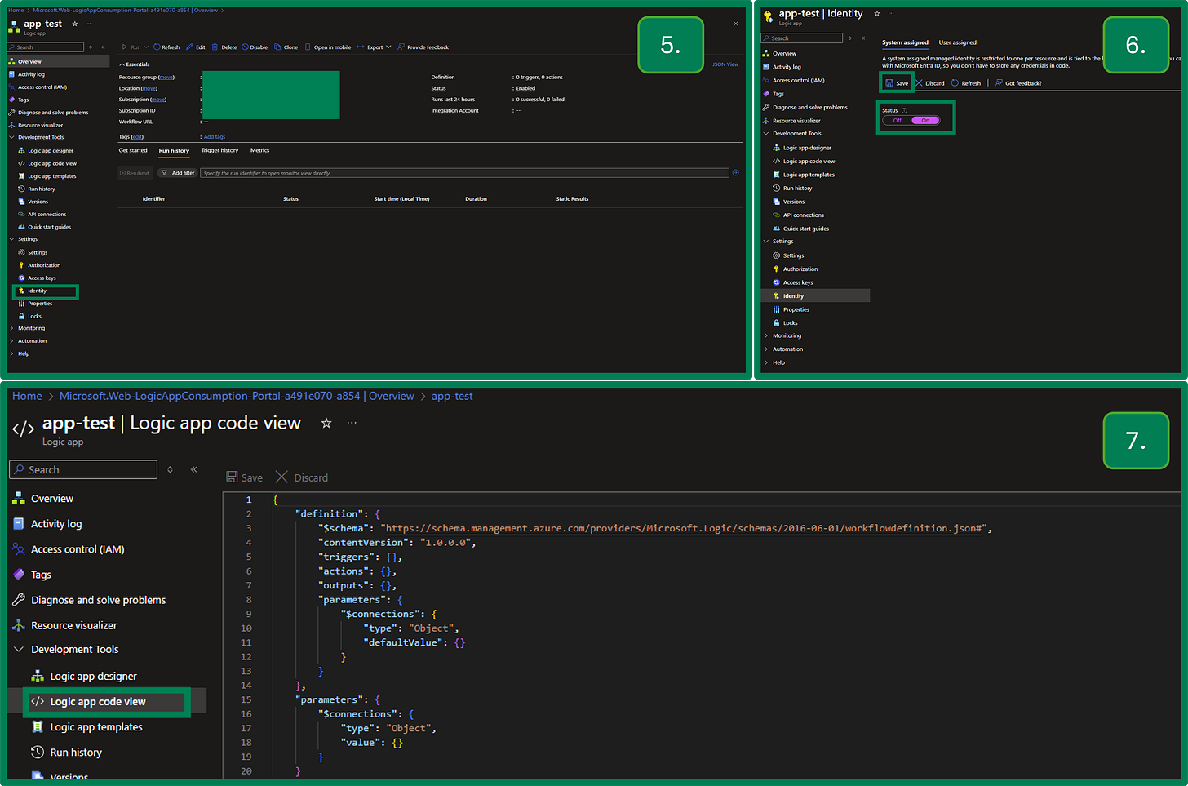1188x786 pixels.
Task: Click the Disable icon in Overview toolbar
Action: coord(245,47)
